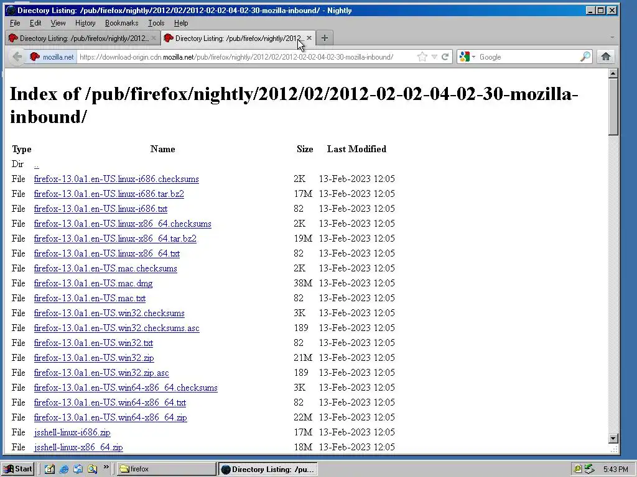The height and width of the screenshot is (477, 637).
Task: Download linux-x86_64.tar.bz2 file
Action: (115, 238)
